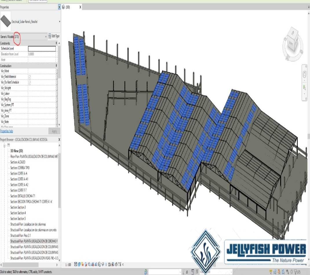Collapse the Construction properties section
This screenshot has height=275, width=310.
tap(56, 66)
